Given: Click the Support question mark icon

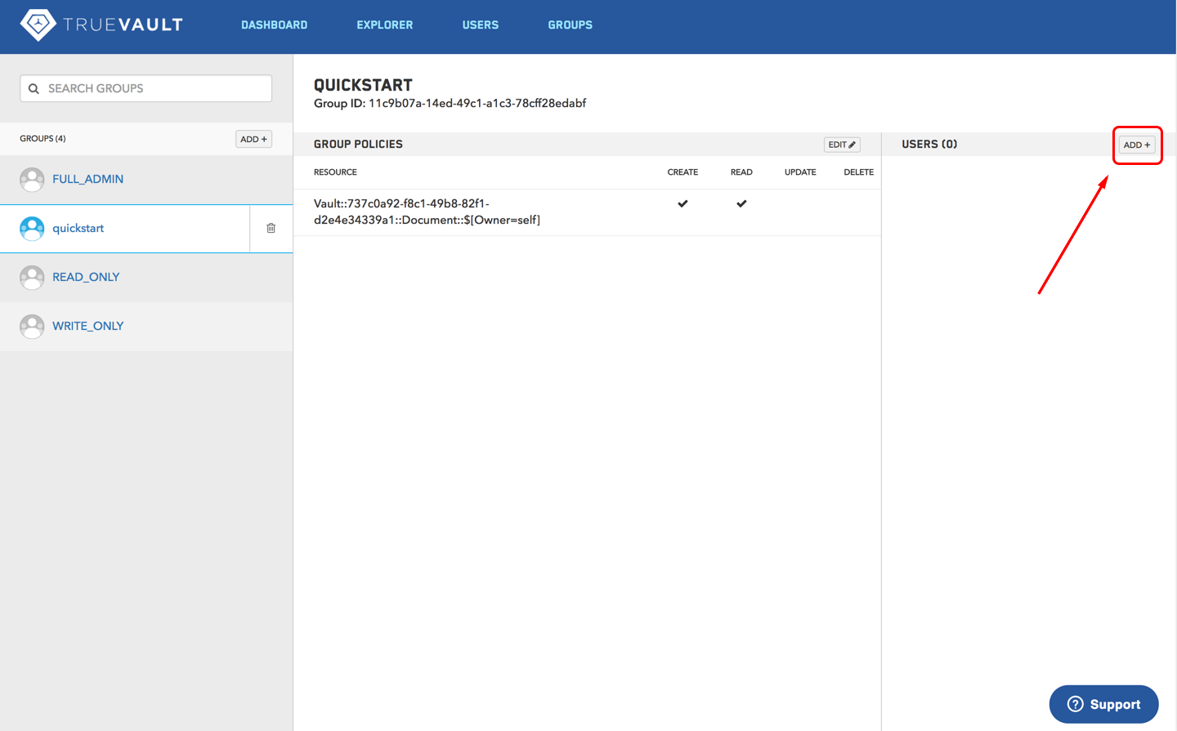Looking at the screenshot, I should click(x=1076, y=704).
